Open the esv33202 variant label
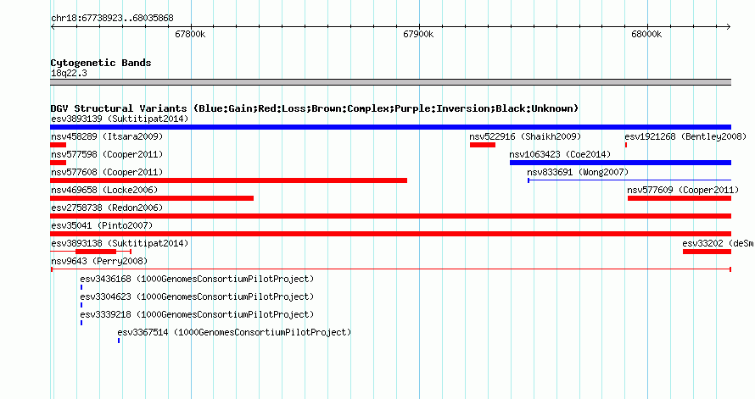The height and width of the screenshot is (399, 755). click(719, 243)
